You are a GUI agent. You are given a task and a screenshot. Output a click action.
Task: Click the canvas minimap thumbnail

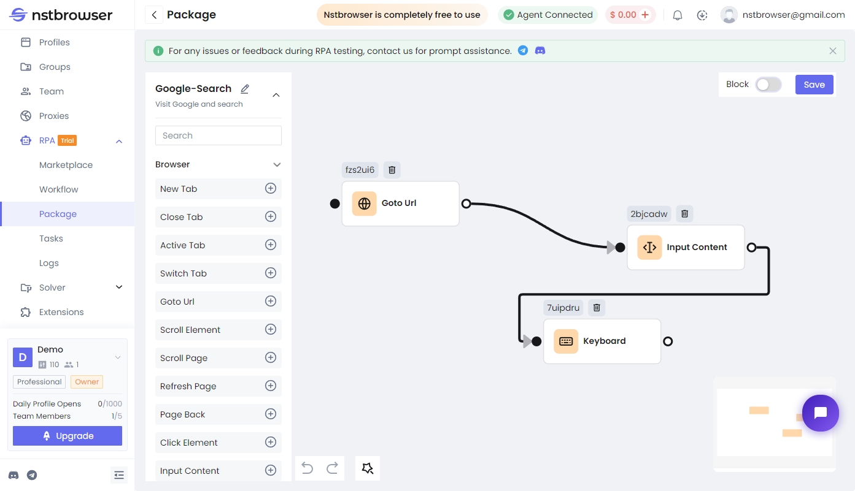pyautogui.click(x=775, y=423)
